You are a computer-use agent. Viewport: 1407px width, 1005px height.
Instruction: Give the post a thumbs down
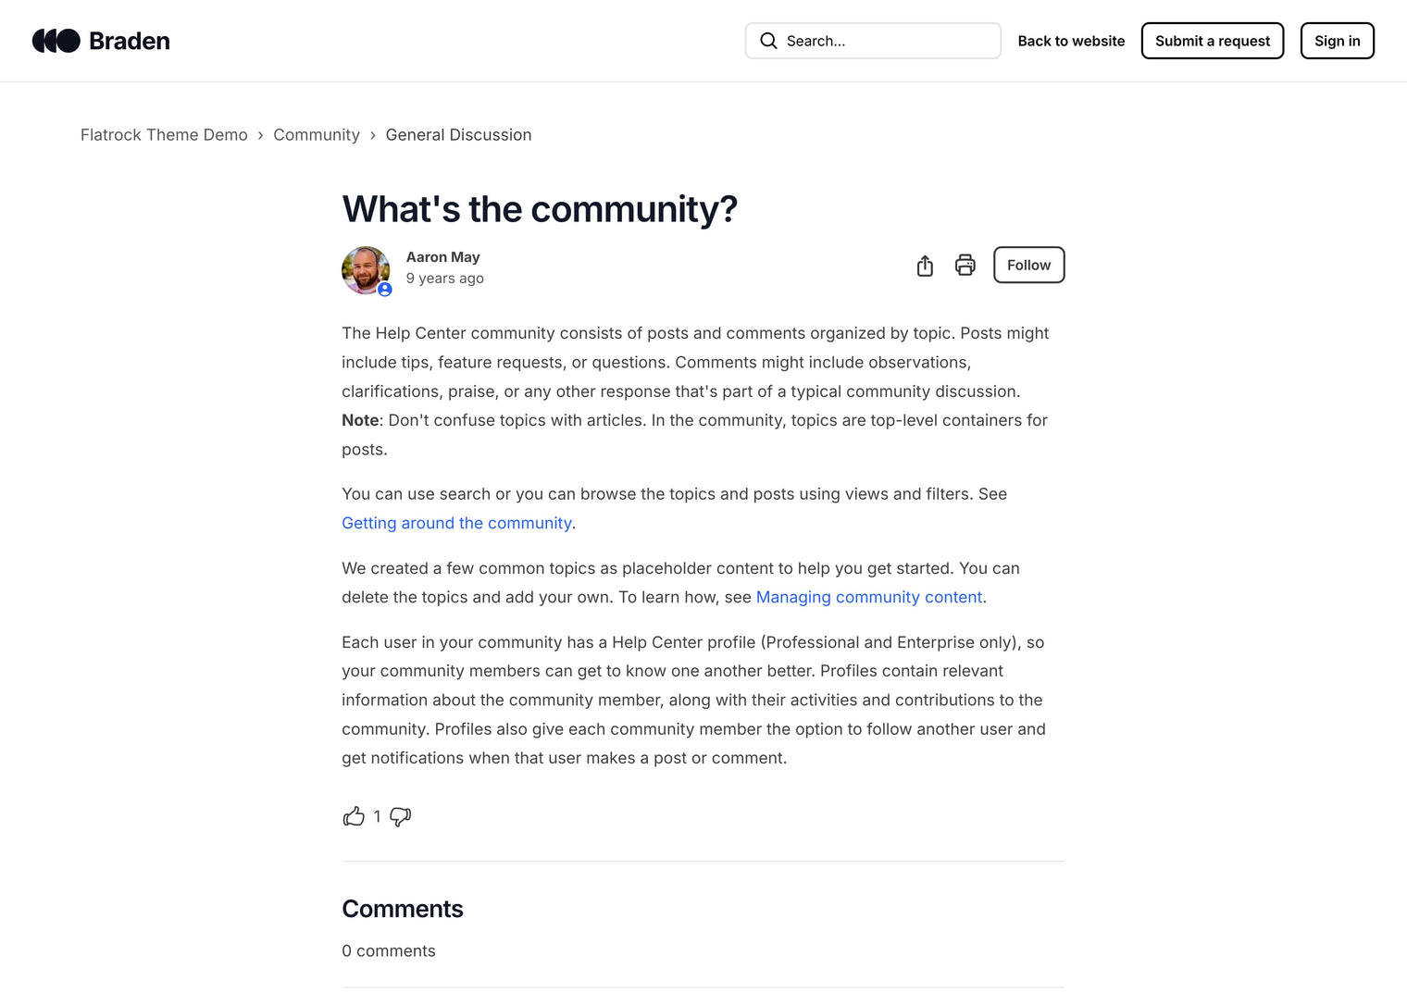coord(400,817)
